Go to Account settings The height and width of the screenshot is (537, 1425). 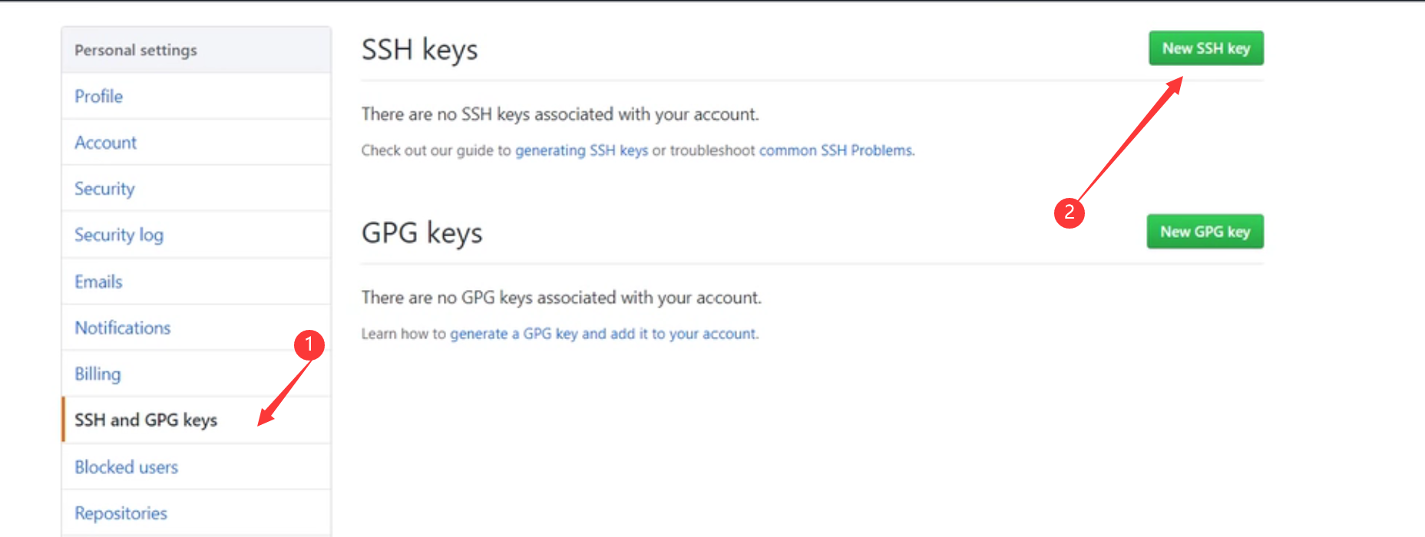(105, 143)
